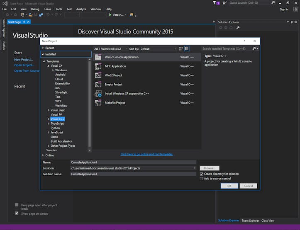Screen dimensions: 300x230
Task: Click the Cancel button
Action: (249, 186)
